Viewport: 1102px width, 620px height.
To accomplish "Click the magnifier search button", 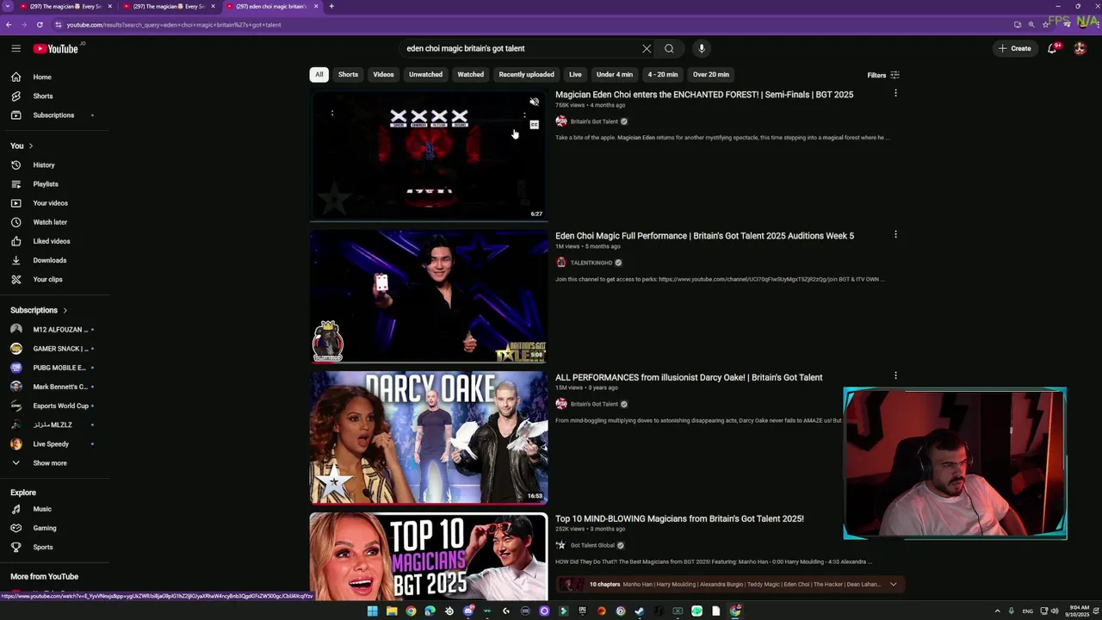I will [669, 48].
